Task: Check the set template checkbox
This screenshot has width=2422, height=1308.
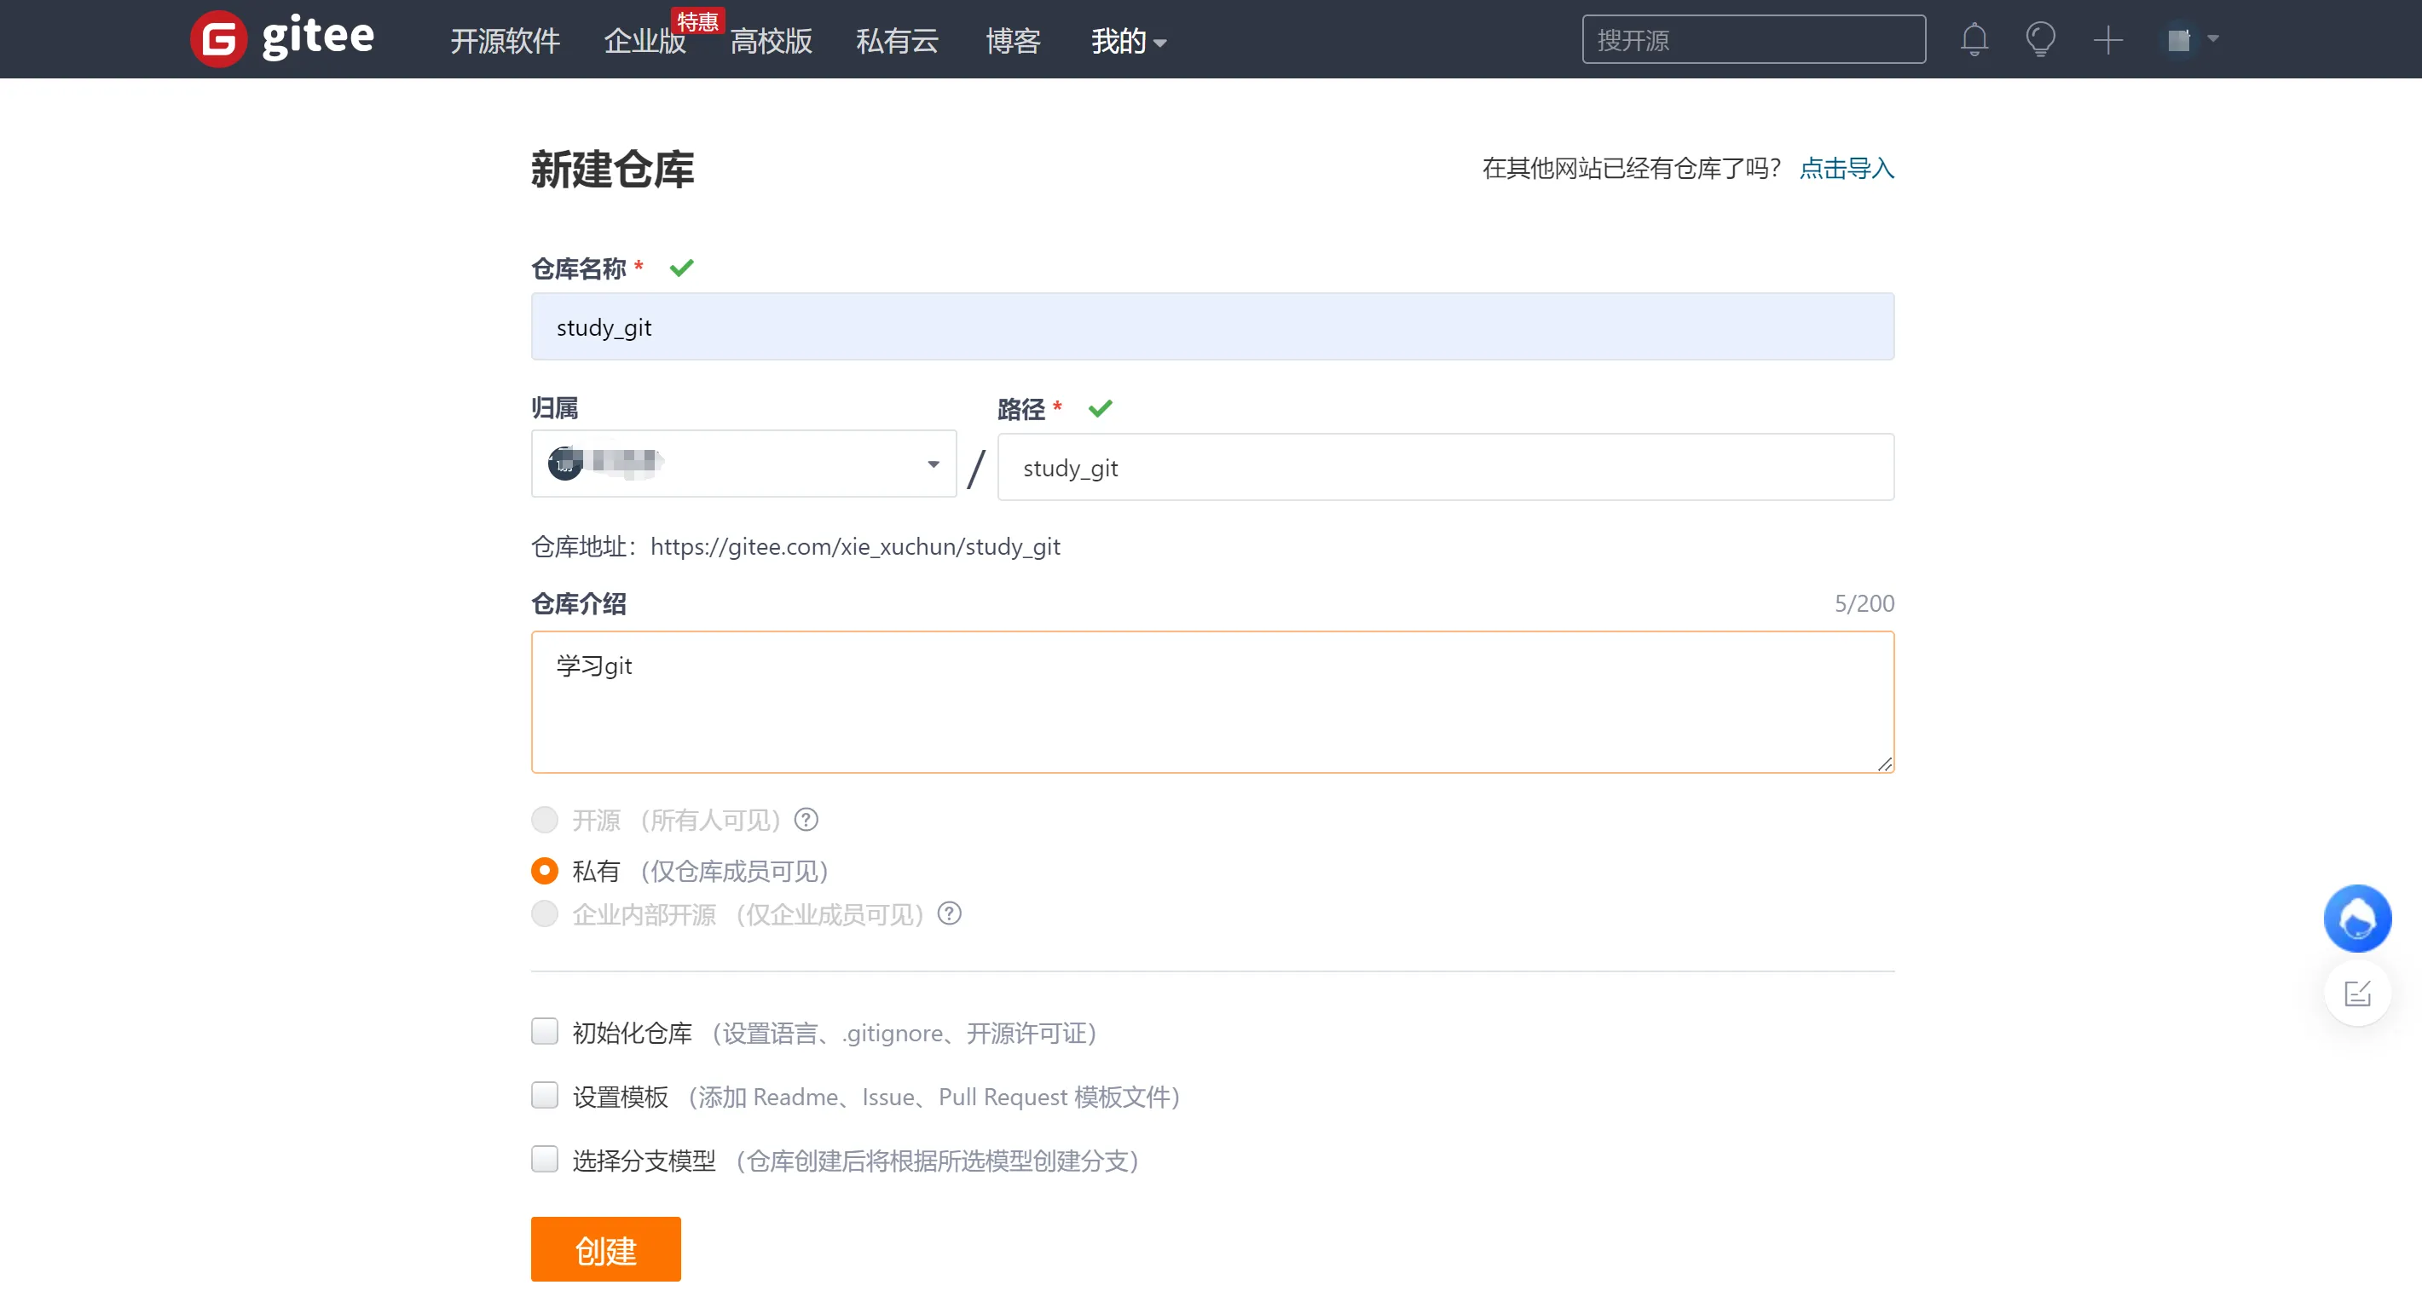Action: [x=545, y=1095]
